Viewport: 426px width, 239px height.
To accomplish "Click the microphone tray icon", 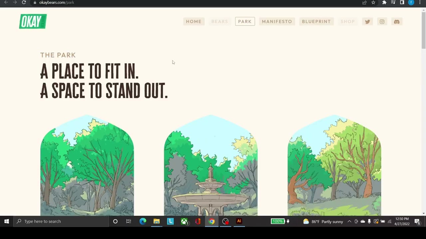I will [369, 221].
